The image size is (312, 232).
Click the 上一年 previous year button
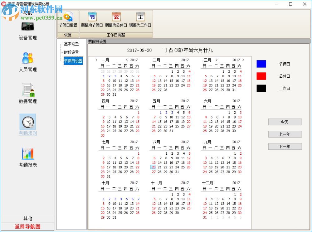[285, 134]
